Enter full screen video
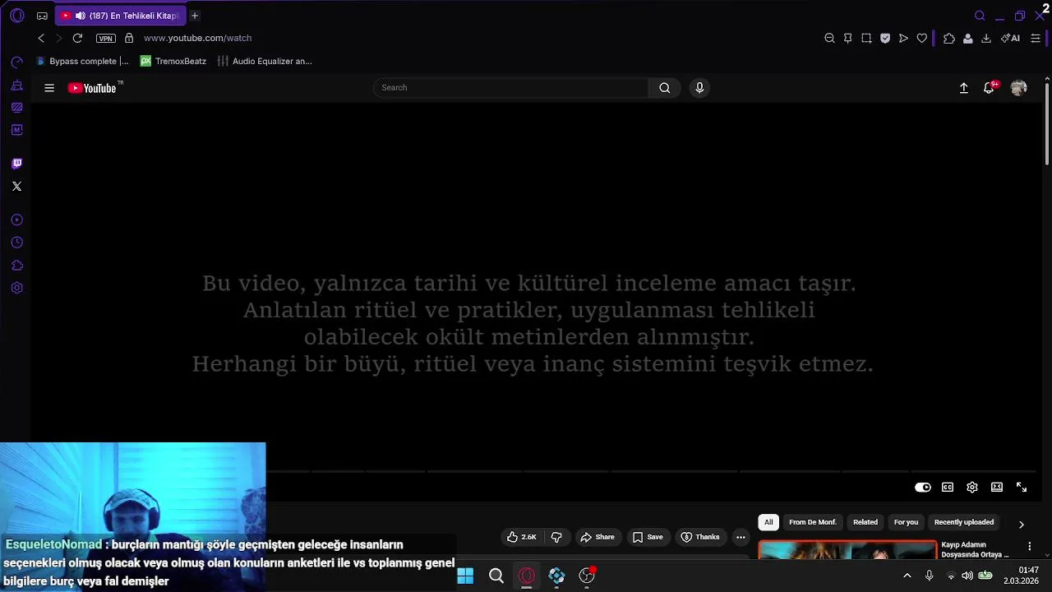Image resolution: width=1052 pixels, height=592 pixels. 1022,488
